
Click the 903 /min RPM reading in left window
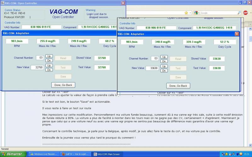[17, 41]
